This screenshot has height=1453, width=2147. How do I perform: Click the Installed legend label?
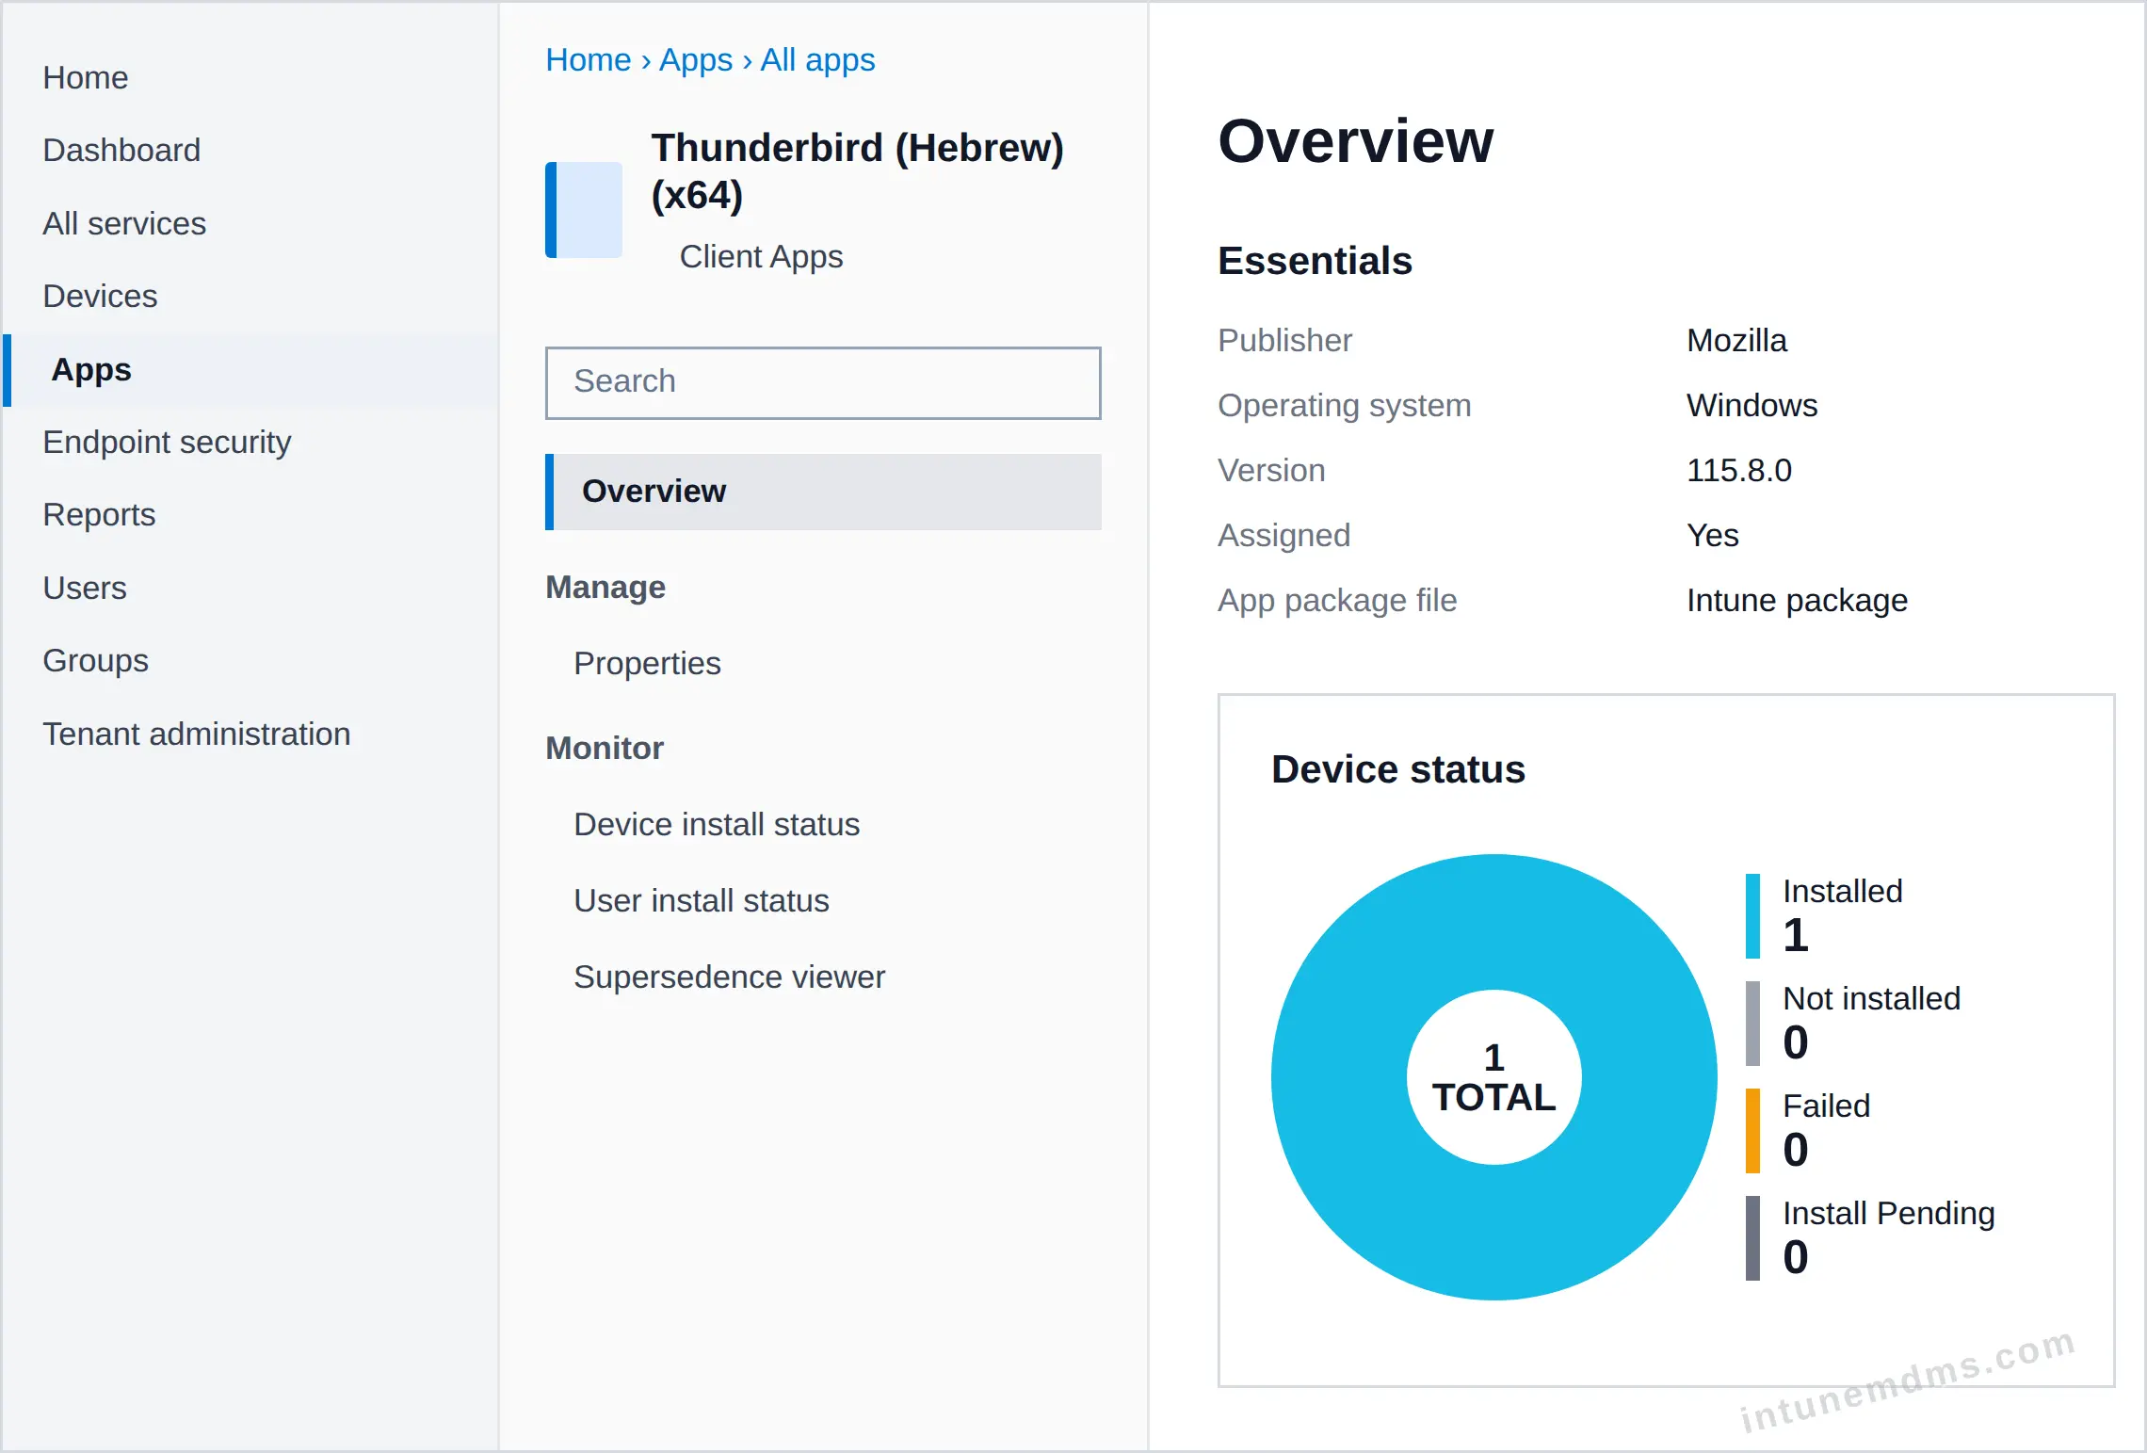[1843, 891]
